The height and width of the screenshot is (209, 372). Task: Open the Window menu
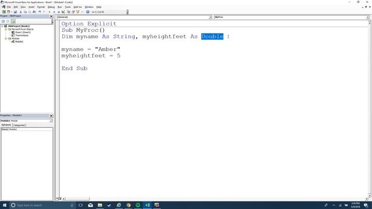click(x=89, y=7)
